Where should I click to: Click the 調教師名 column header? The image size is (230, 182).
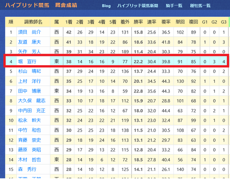click(33, 22)
